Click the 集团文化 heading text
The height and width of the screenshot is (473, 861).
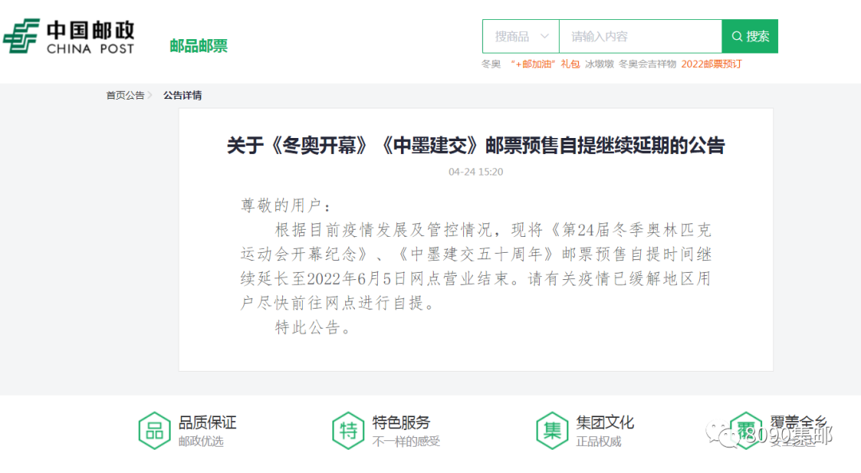604,423
